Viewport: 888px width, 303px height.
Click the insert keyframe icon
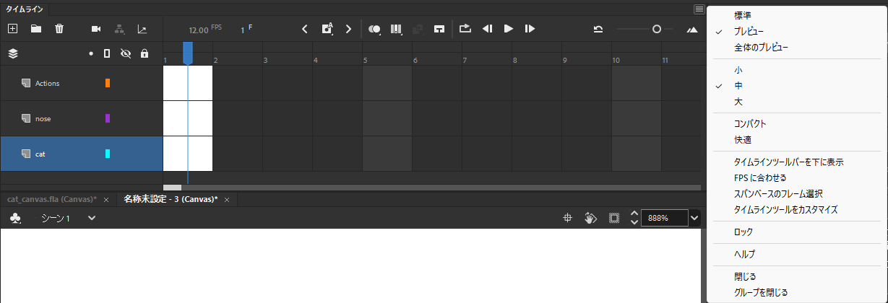[327, 29]
